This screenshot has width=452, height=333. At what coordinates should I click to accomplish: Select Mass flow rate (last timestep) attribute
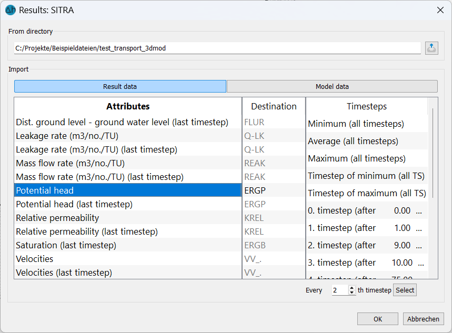click(x=128, y=177)
